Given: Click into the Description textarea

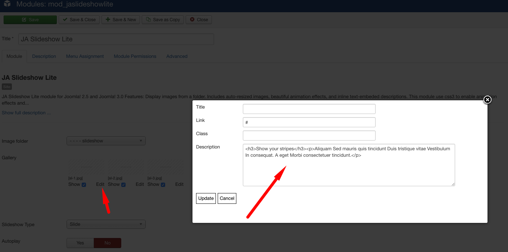Looking at the screenshot, I should (349, 165).
